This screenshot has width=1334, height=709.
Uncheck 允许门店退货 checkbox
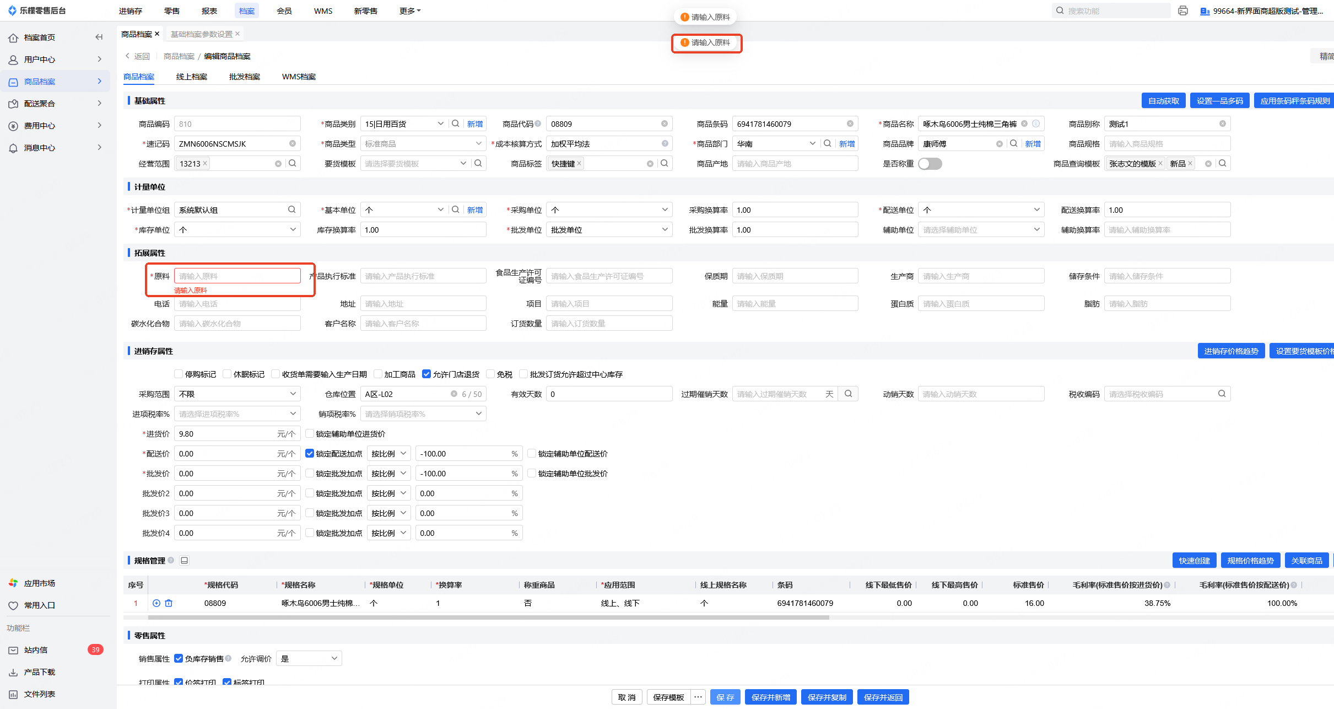pyautogui.click(x=426, y=374)
